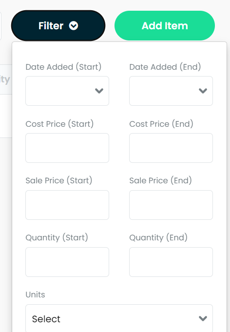This screenshot has height=332, width=230.
Task: Click the Units field label
Action: (x=36, y=294)
